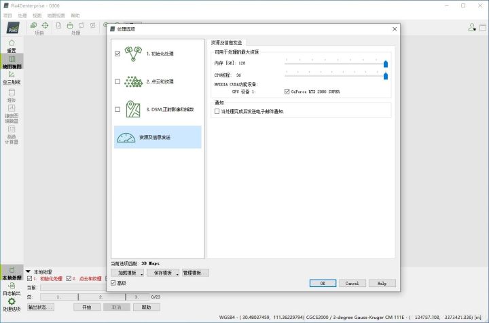Enable step 2 点云和纹理 checkbox in dialog
The height and width of the screenshot is (323, 489).
(117, 81)
